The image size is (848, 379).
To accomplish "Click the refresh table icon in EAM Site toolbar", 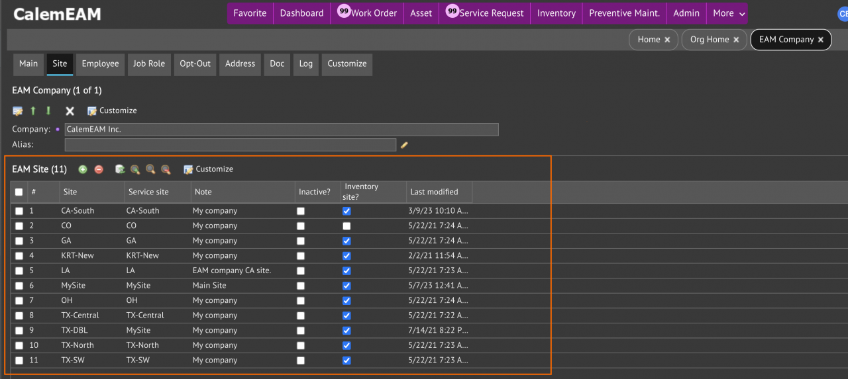I will point(120,169).
